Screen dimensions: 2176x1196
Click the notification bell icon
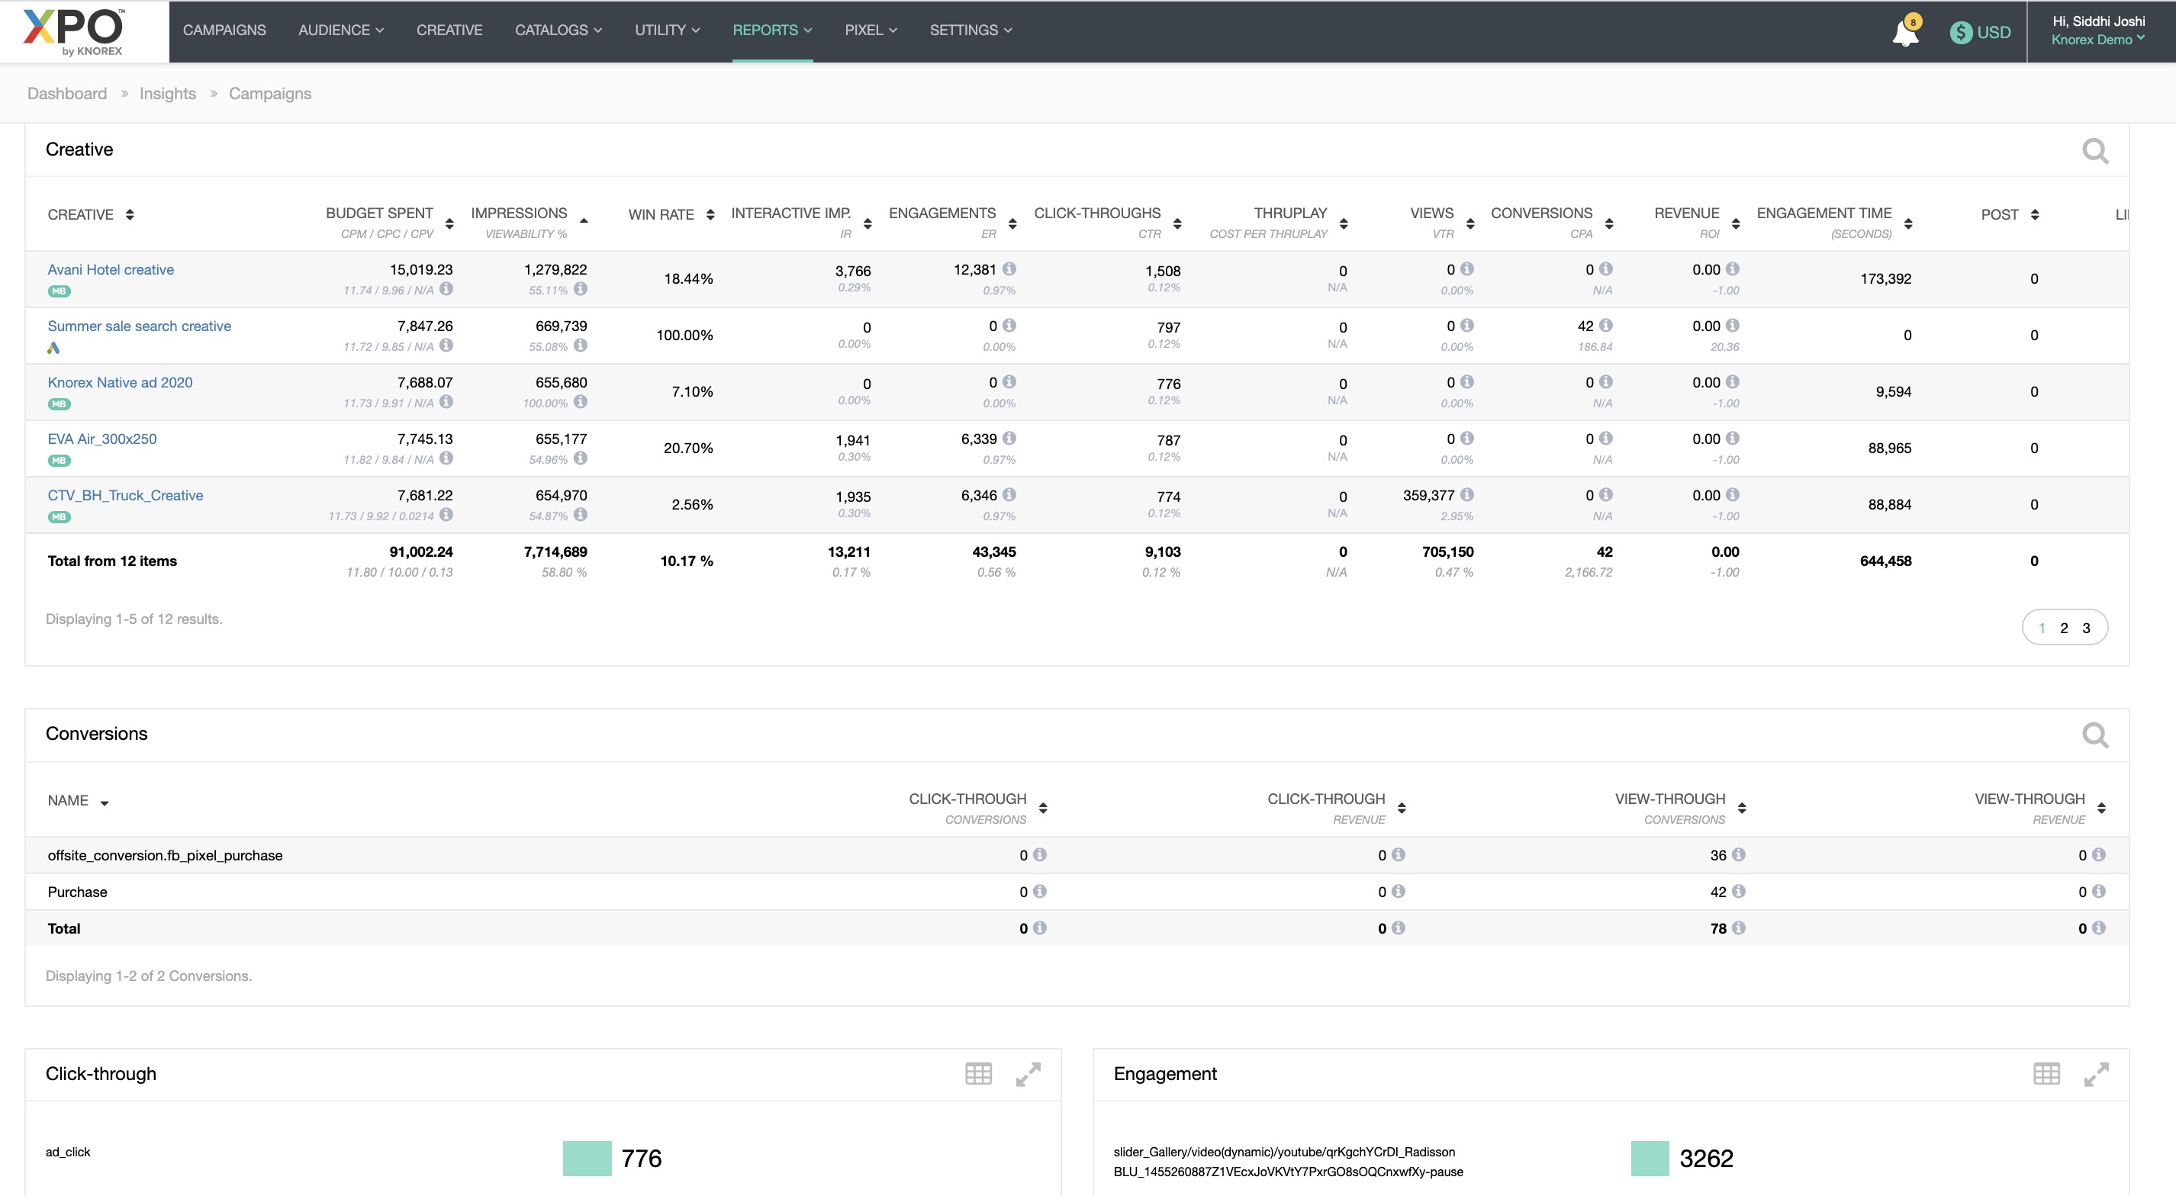coord(1905,34)
